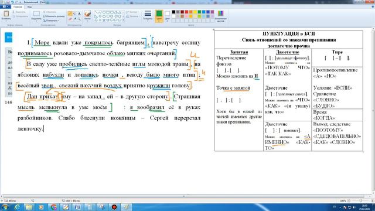Click the zoom in plus button
The height and width of the screenshot is (211, 375).
tap(372, 200)
